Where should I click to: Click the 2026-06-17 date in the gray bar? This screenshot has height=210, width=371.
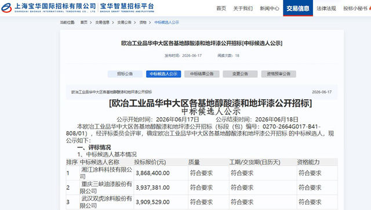322,92
